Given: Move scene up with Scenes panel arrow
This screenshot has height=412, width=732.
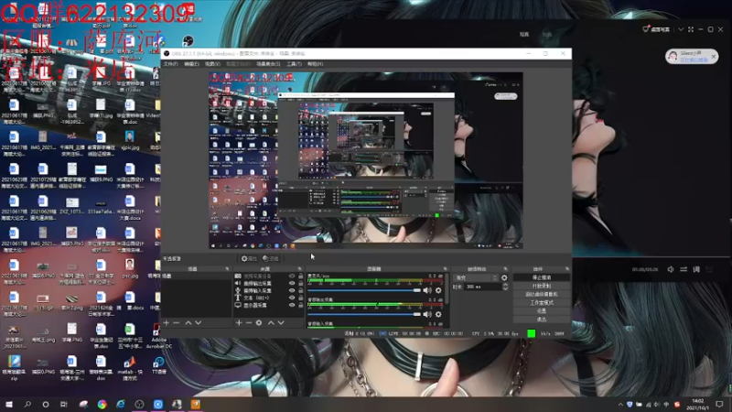Looking at the screenshot, I should tap(188, 323).
